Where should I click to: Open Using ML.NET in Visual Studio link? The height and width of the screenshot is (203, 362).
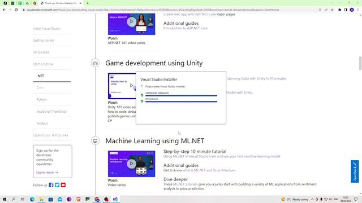click(222, 156)
